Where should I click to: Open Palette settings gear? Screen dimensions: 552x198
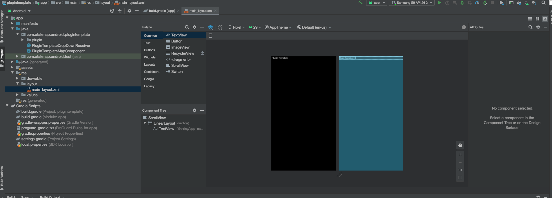195,27
